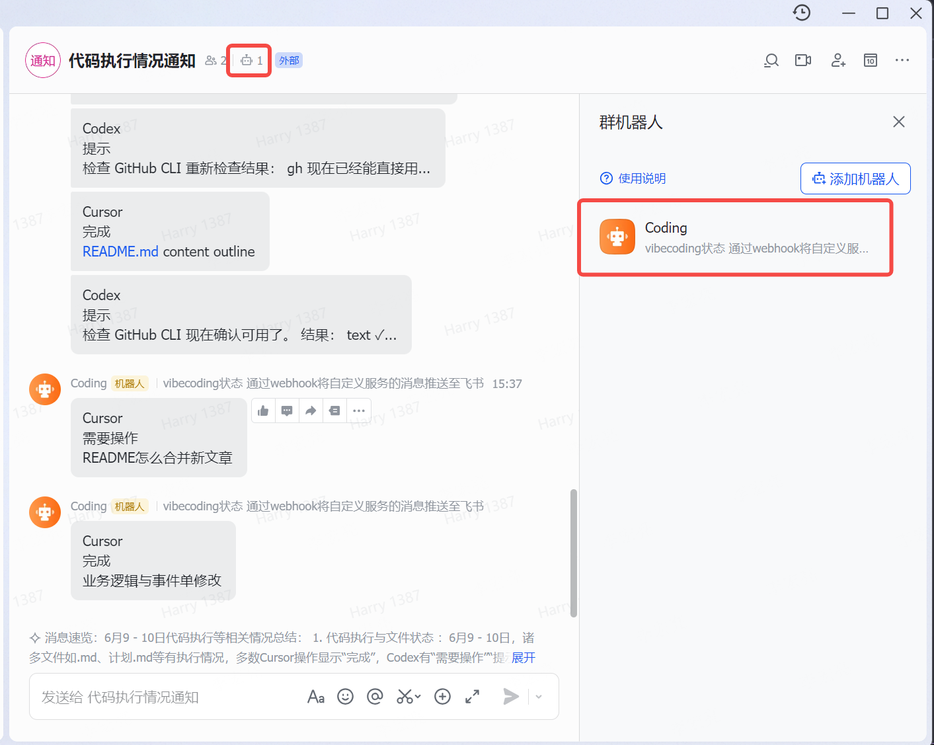Like the message with thumbs-up icon

[263, 411]
